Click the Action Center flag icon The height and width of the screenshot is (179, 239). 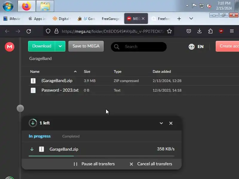click(x=194, y=6)
